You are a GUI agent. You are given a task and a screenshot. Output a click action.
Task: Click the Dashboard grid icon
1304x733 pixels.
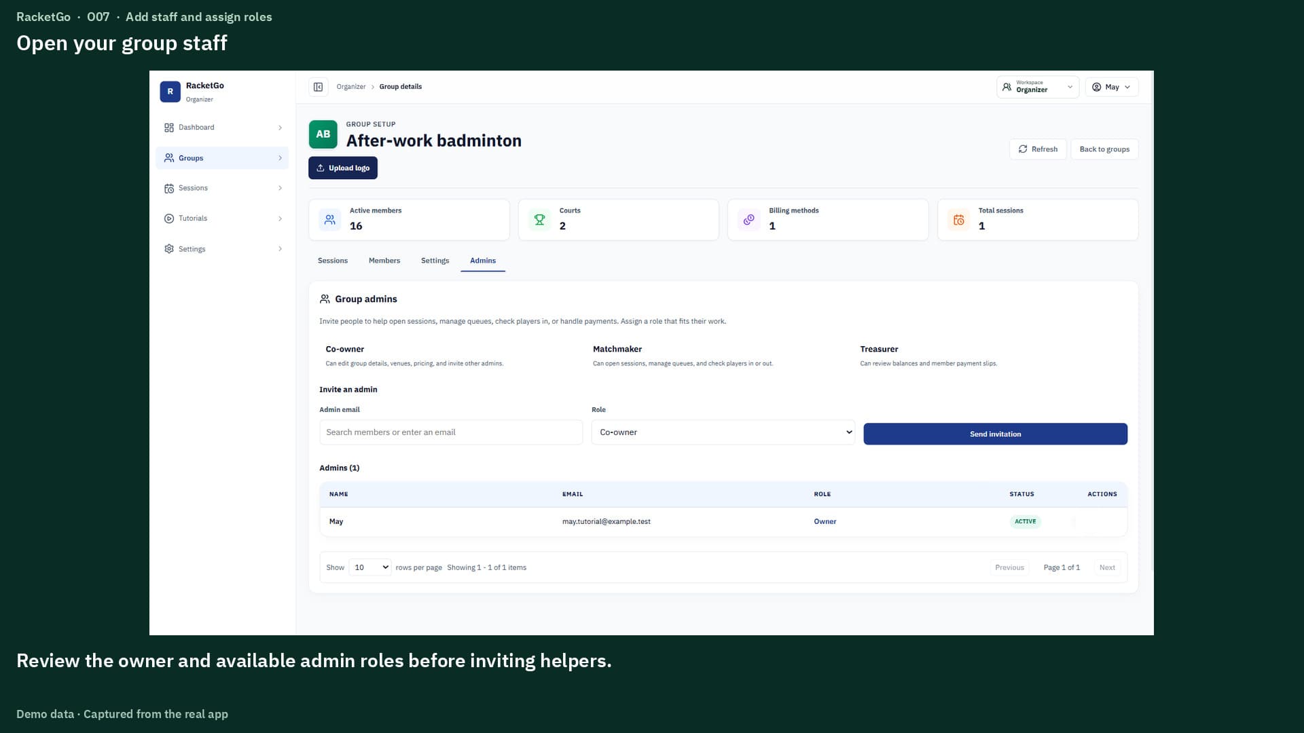coord(169,128)
